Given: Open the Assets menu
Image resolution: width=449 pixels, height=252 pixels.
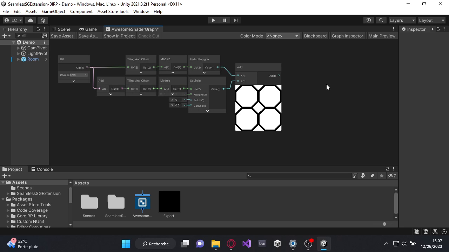Looking at the screenshot, I should click(x=31, y=12).
